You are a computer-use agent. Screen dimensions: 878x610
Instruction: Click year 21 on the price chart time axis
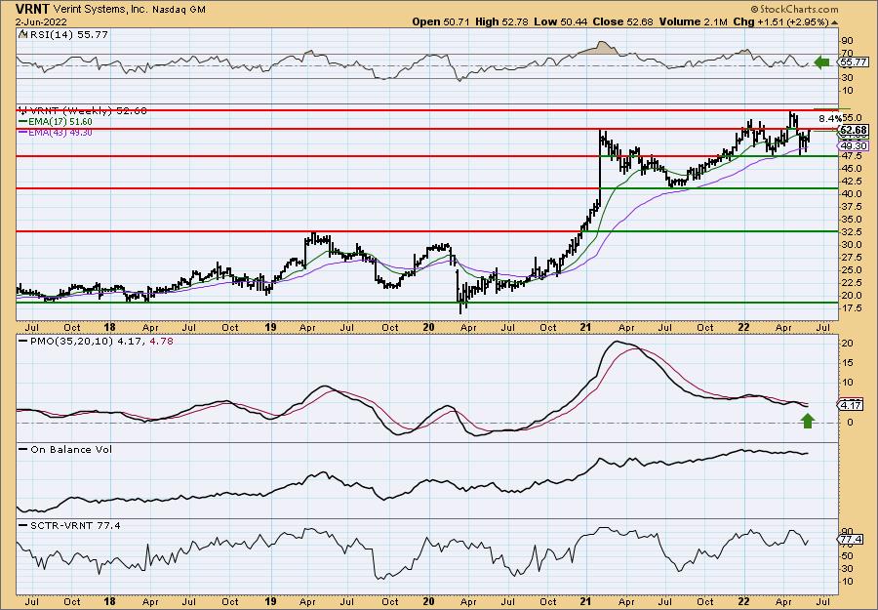point(585,327)
